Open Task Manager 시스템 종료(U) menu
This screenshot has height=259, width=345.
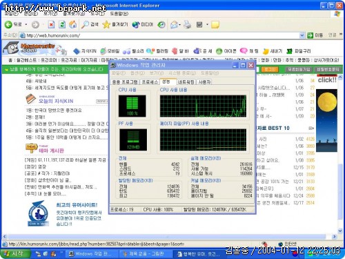tap(182, 73)
